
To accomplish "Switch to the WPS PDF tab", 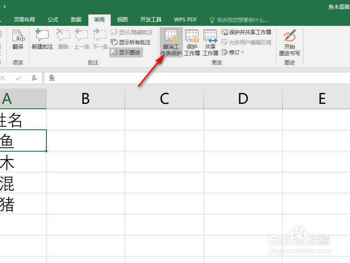I will point(185,19).
